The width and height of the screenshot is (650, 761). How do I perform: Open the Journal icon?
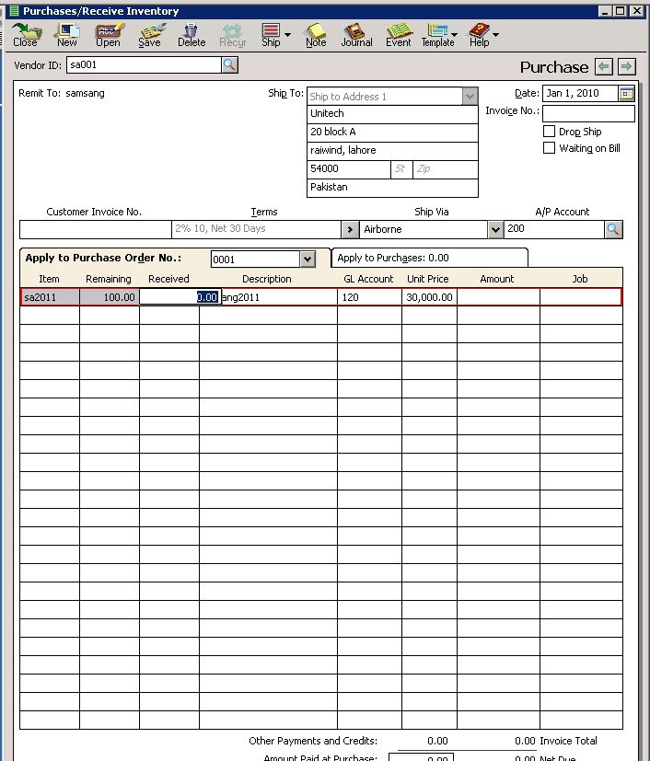[x=357, y=35]
